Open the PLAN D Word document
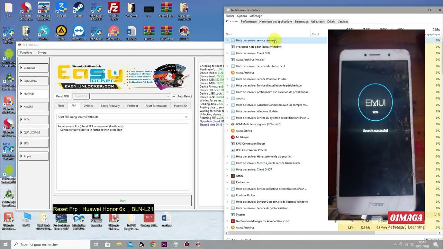The width and height of the screenshot is (443, 249). coord(132,34)
